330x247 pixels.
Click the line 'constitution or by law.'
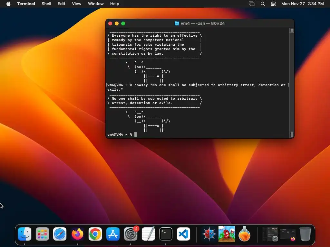click(x=137, y=54)
